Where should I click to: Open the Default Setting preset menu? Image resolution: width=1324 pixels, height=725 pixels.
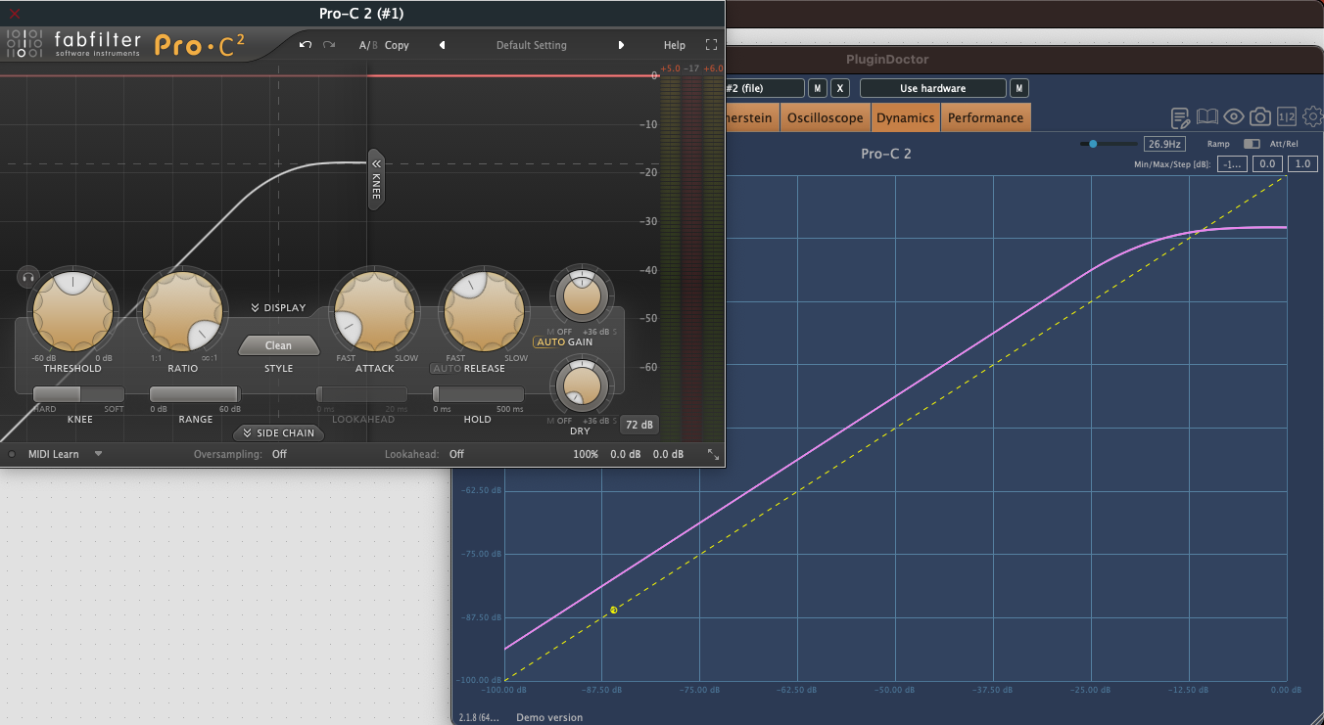click(x=531, y=45)
